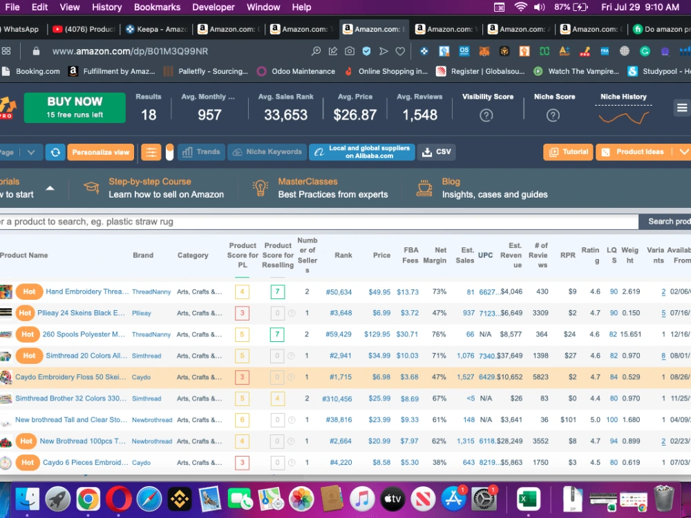Sort by Product Score for PL header
This screenshot has width=691, height=518.
tap(243, 255)
